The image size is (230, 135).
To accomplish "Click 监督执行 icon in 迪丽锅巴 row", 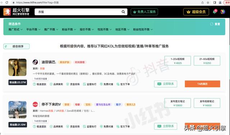I will [x=84, y=84].
